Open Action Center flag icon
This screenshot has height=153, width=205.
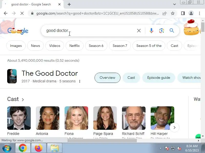167,148
